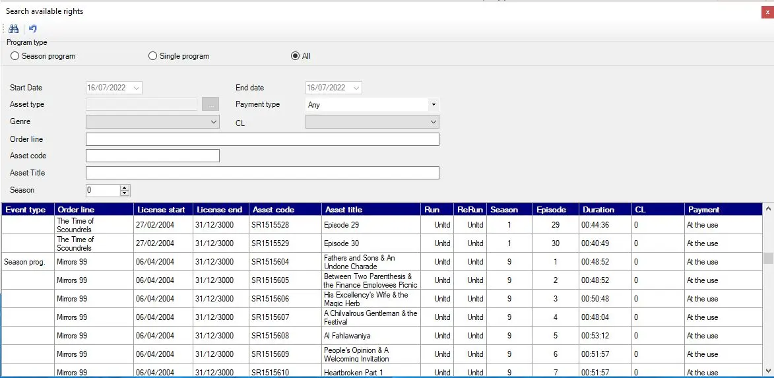Select the Single program radio button
The height and width of the screenshot is (378, 774).
[x=152, y=56]
